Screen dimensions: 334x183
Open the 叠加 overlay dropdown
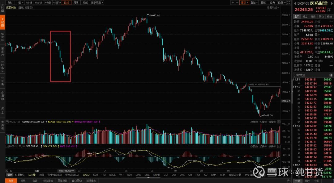click(x=254, y=2)
